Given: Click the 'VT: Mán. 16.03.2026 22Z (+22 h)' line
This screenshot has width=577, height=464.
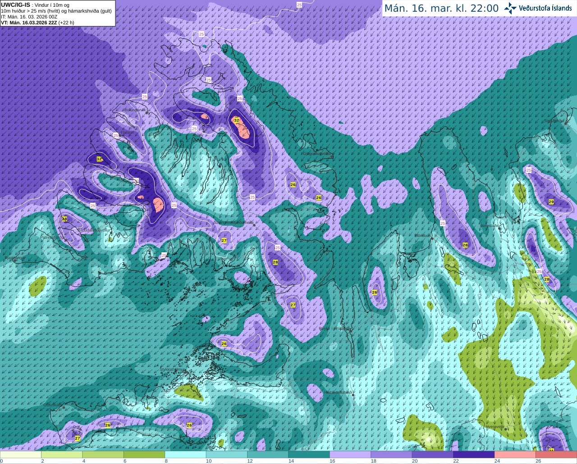Looking at the screenshot, I should tap(38, 23).
